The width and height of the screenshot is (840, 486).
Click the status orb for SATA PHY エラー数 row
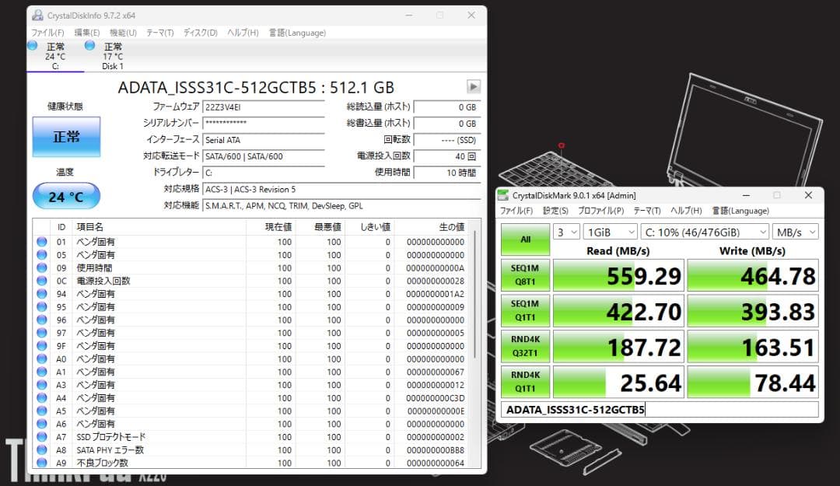coord(42,449)
